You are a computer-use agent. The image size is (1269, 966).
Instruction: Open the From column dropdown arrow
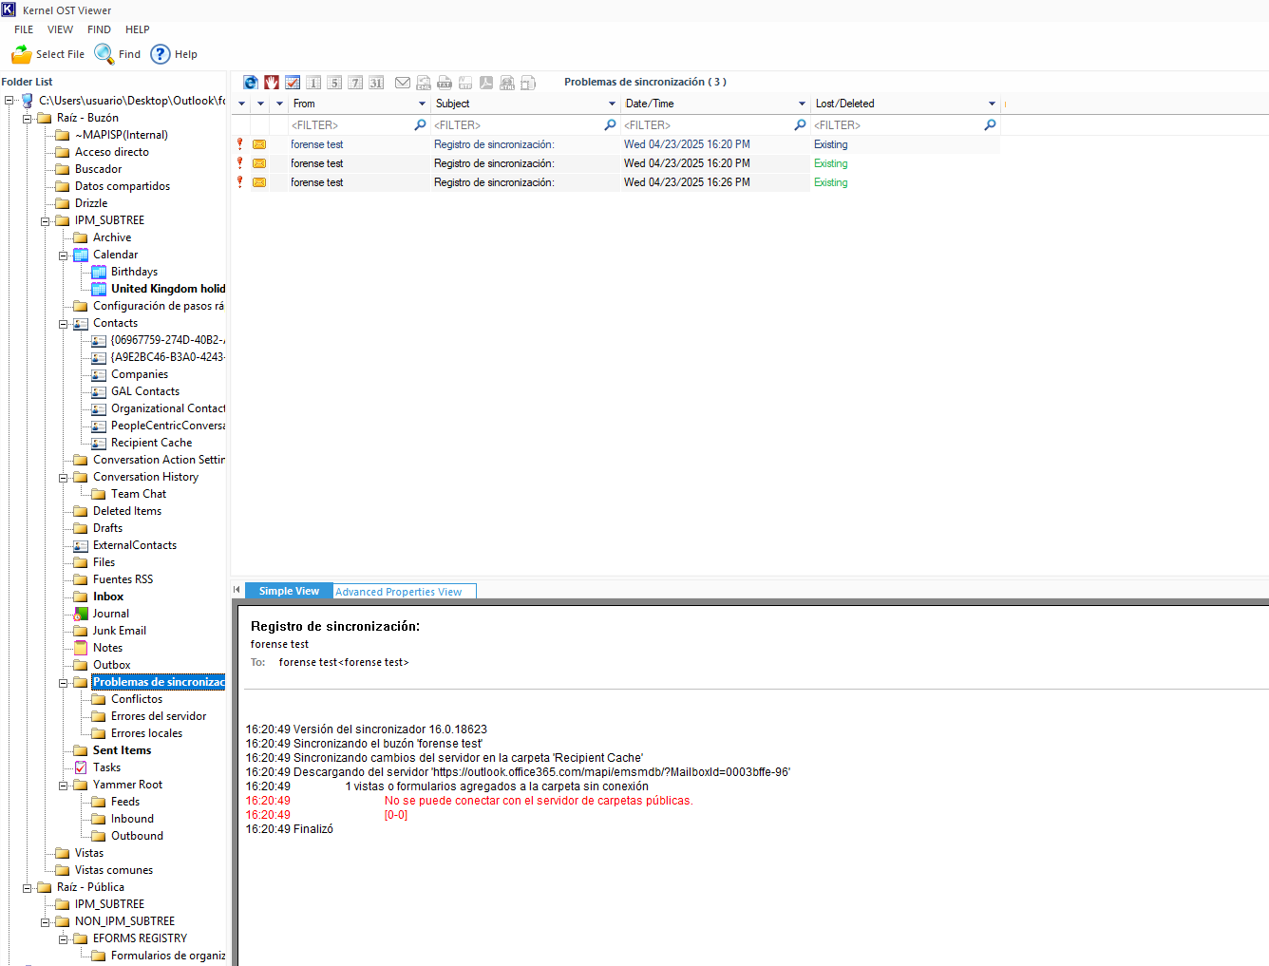click(422, 104)
